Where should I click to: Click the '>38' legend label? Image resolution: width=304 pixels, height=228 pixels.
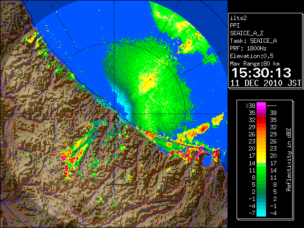click(x=250, y=106)
